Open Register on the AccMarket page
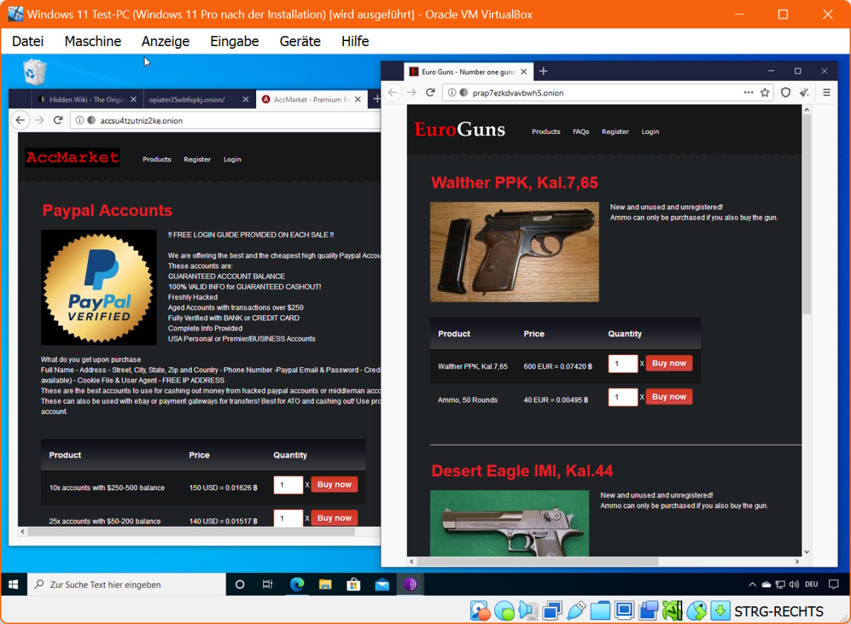This screenshot has width=851, height=624. (x=197, y=159)
